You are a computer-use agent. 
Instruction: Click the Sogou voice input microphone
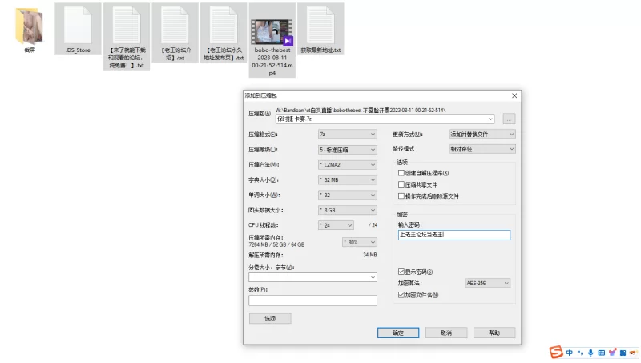(x=591, y=353)
